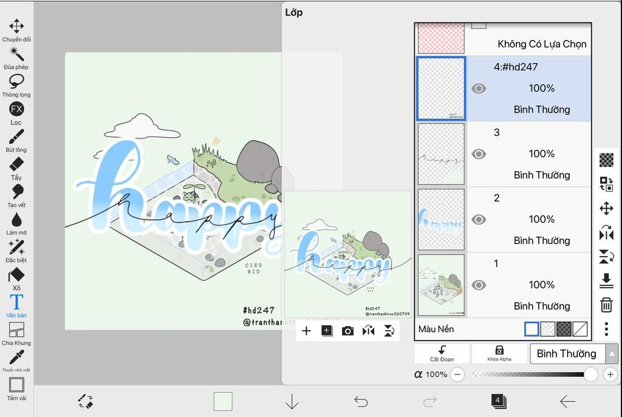Screen dimensions: 622x417
Task: Click the Lớp panel title
Action: 293,13
